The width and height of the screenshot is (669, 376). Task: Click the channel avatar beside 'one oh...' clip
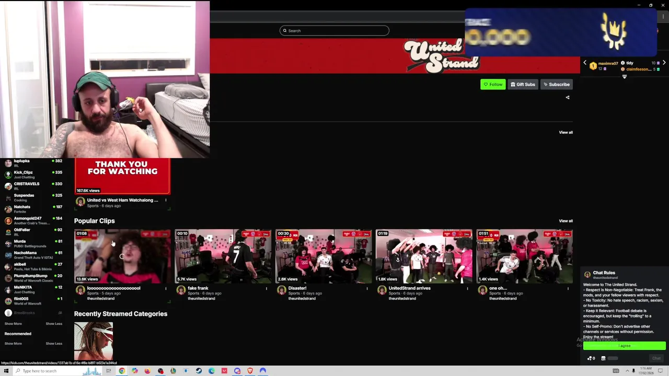pyautogui.click(x=482, y=290)
